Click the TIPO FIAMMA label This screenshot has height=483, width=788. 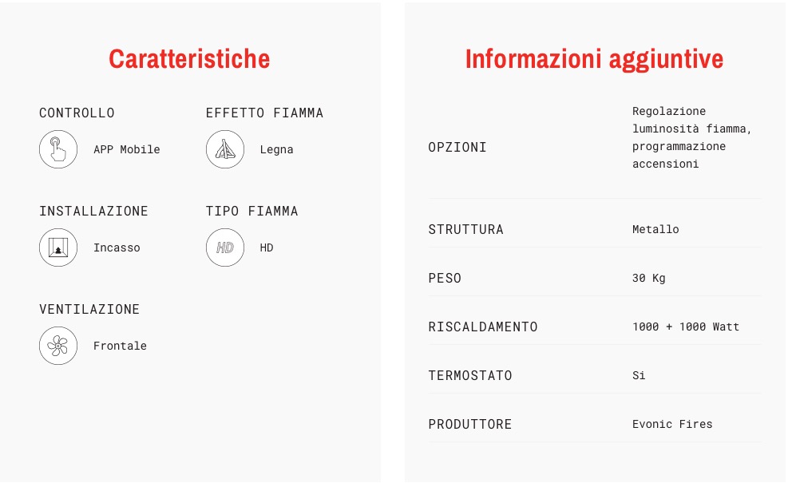point(251,211)
